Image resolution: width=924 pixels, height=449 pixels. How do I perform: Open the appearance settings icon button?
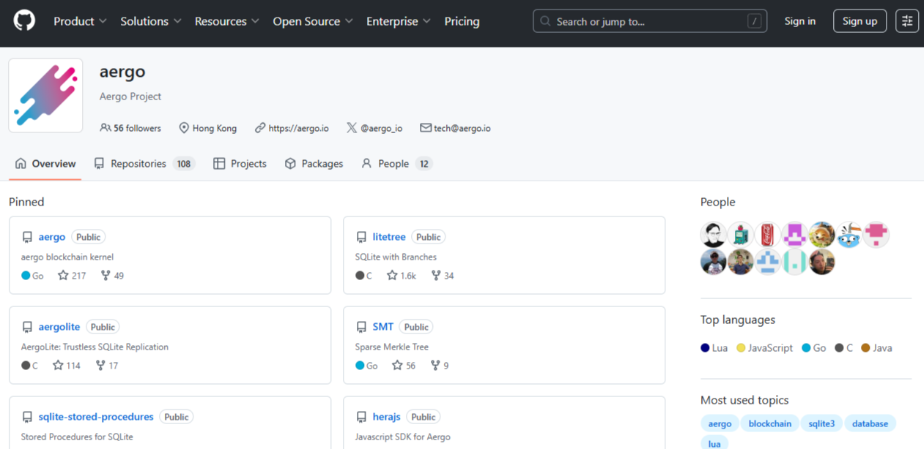(x=907, y=21)
